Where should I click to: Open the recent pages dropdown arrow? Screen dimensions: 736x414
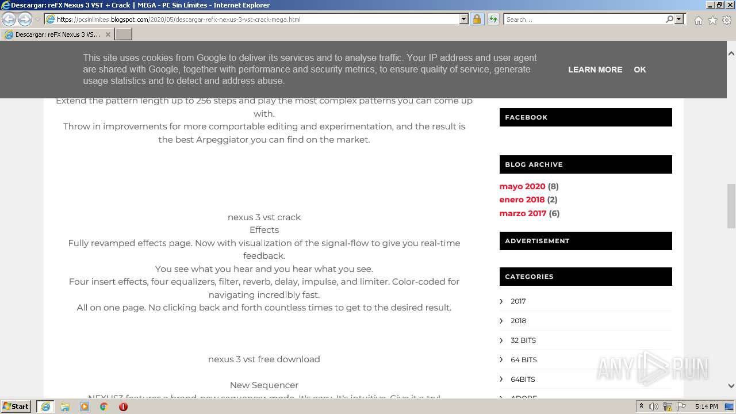[x=37, y=20]
